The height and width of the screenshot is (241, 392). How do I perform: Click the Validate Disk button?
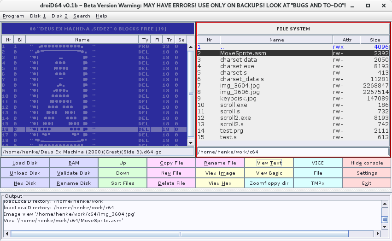(x=74, y=173)
